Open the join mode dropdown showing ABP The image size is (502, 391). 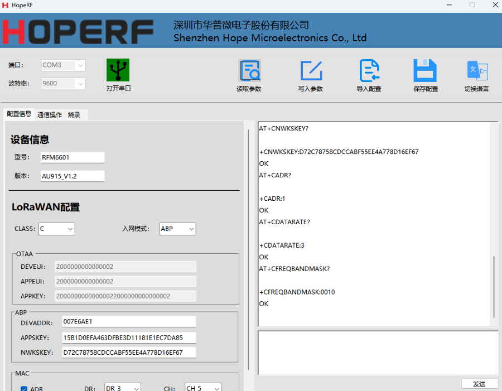pyautogui.click(x=178, y=229)
